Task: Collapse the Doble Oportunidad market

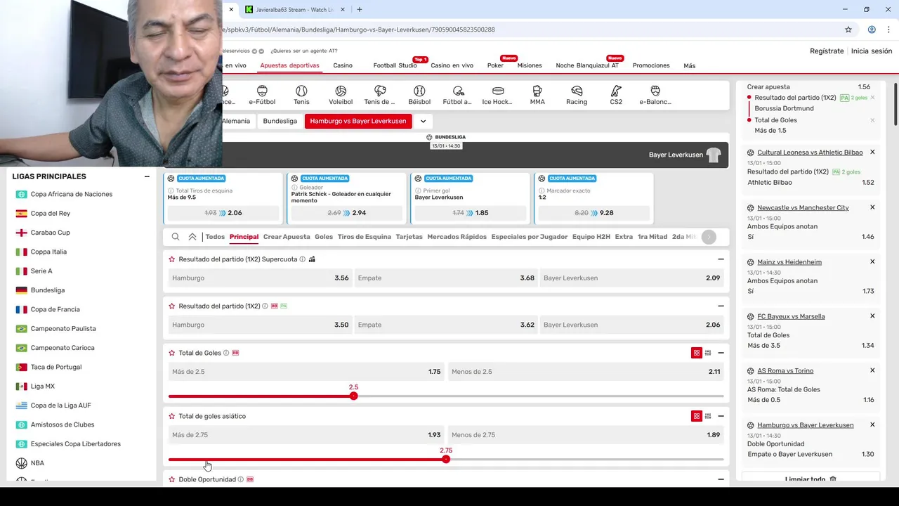Action: [721, 479]
